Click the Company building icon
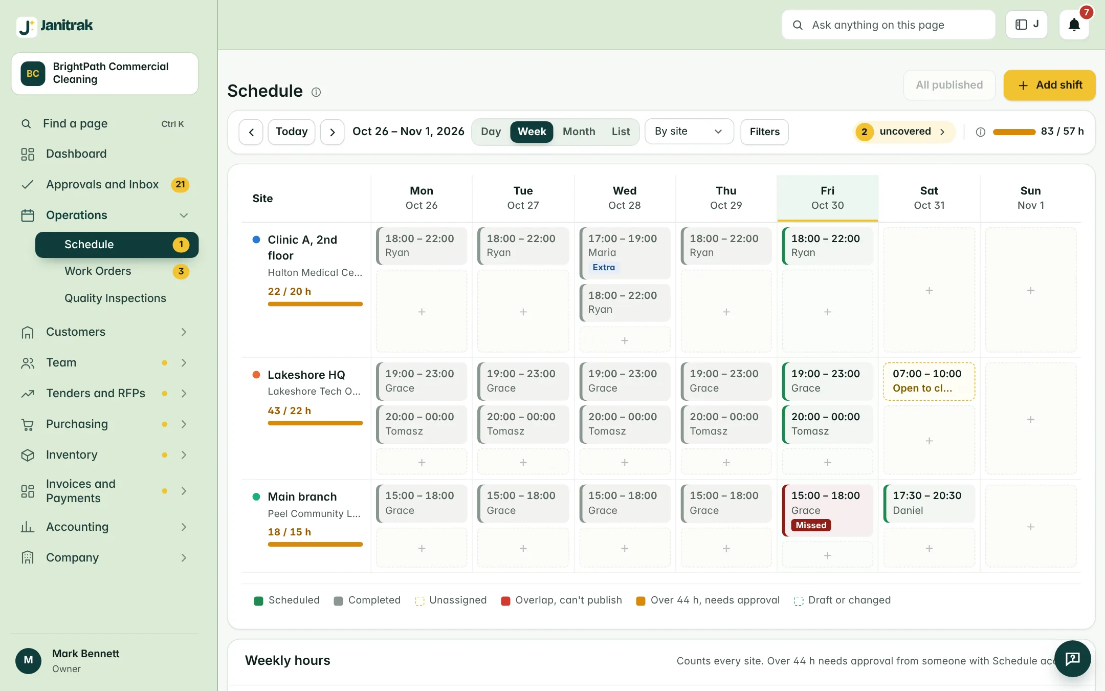 click(28, 558)
